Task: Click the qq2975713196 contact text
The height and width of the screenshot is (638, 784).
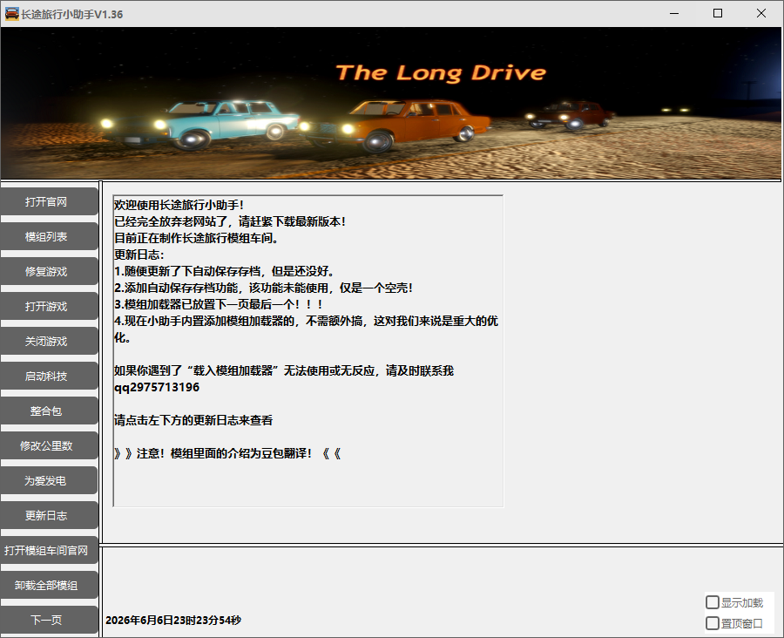Action: pos(157,387)
